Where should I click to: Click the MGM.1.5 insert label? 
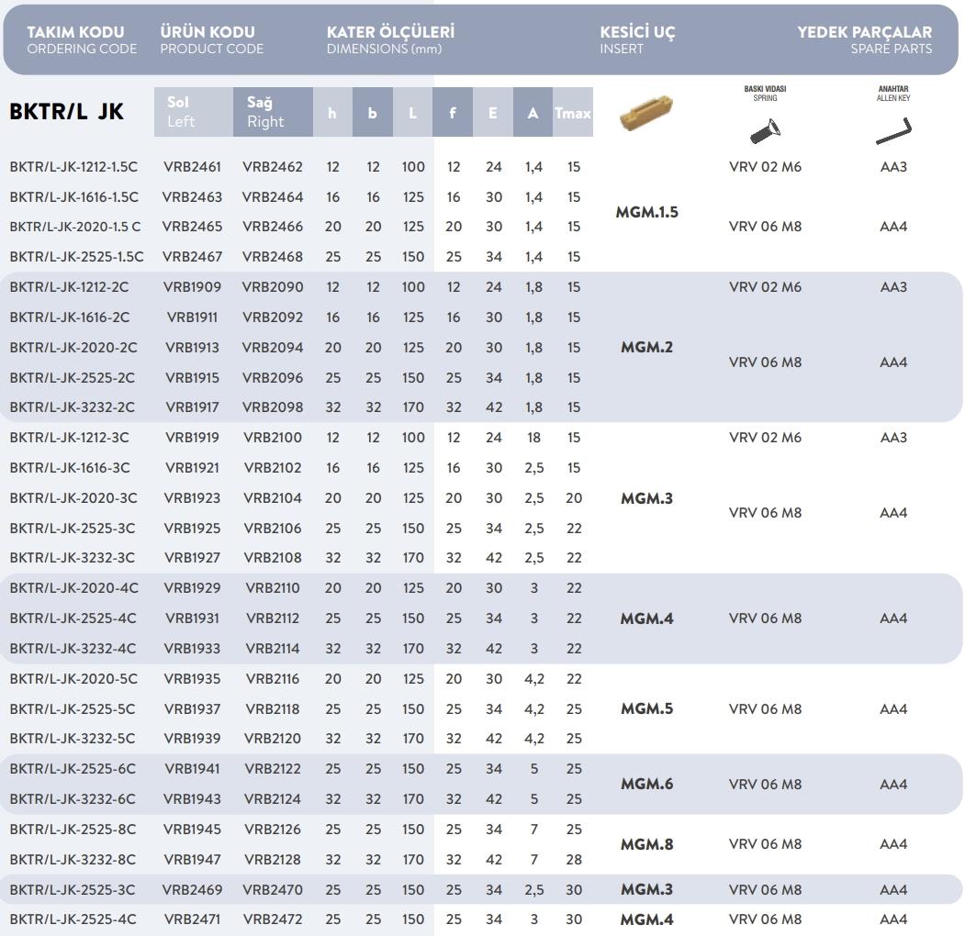point(646,212)
